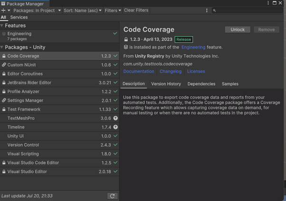Viewport: 286px width, 201px height.
Task: Click the three-dot more options icon
Action: (207, 10)
